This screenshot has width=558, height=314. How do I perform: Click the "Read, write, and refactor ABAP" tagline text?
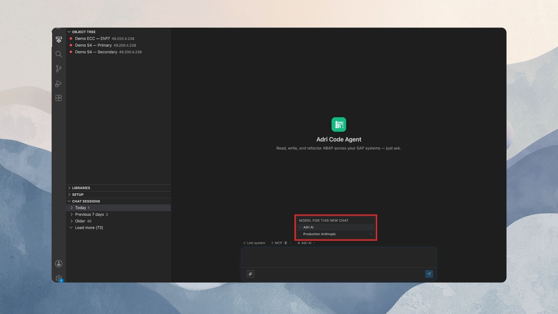[339, 148]
